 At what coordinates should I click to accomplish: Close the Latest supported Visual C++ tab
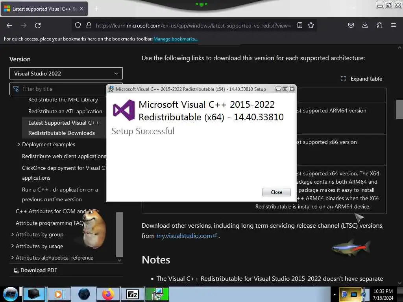(x=81, y=9)
